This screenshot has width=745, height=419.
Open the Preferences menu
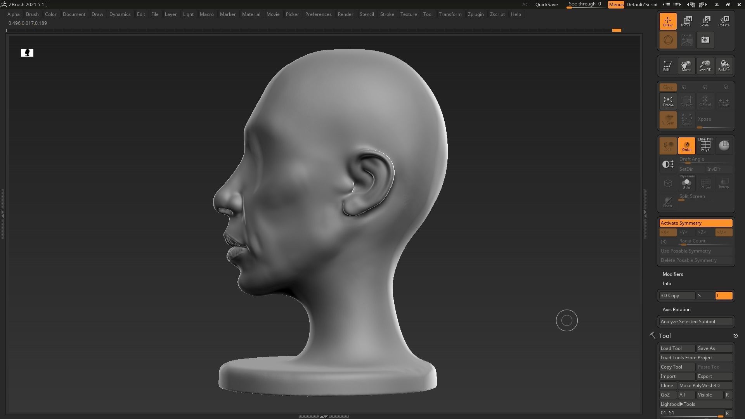(x=318, y=14)
